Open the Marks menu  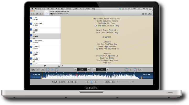[57, 9]
